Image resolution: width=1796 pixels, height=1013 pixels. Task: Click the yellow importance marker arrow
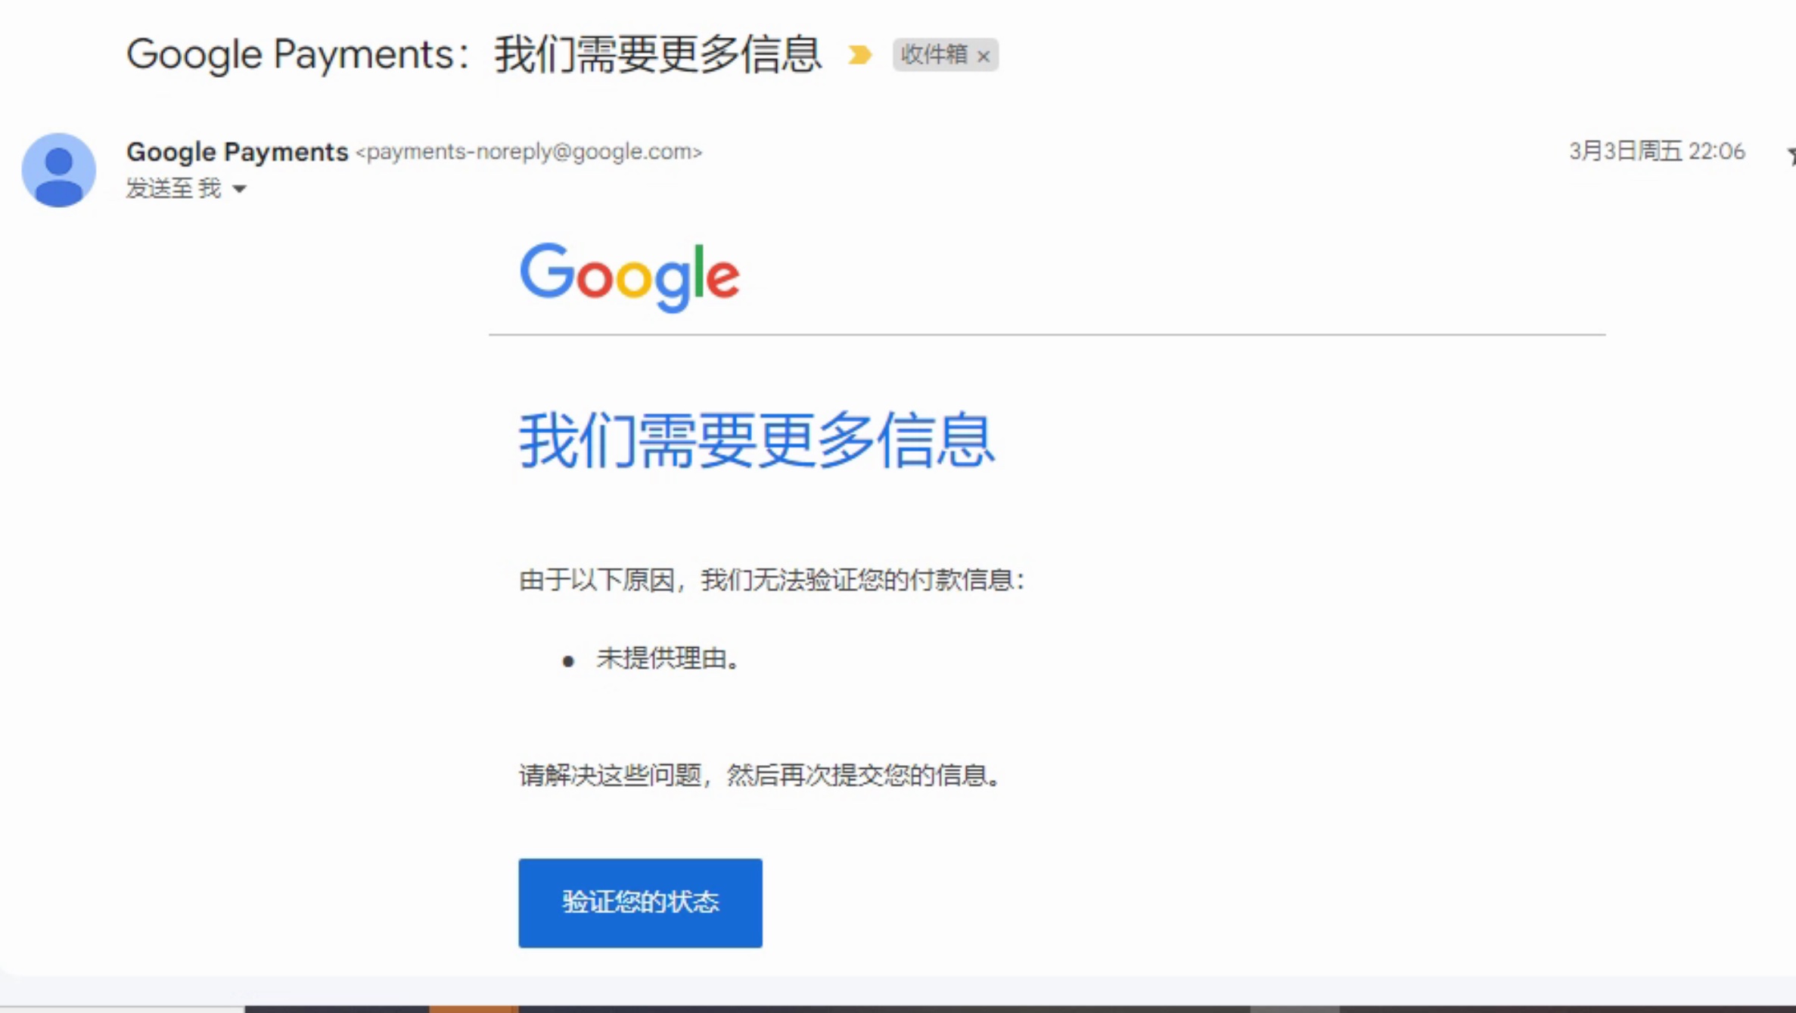[x=859, y=54]
